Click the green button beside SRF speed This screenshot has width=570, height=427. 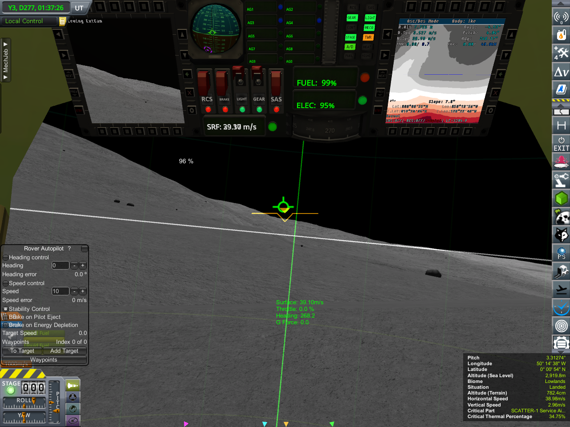click(273, 127)
